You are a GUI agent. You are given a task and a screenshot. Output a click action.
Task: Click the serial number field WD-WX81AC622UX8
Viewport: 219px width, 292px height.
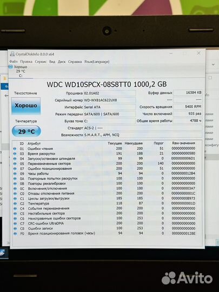tap(109, 100)
